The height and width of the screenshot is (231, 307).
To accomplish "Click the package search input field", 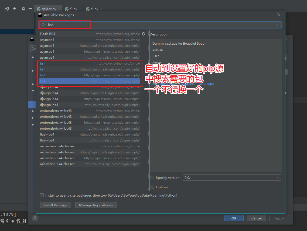I will [160, 25].
